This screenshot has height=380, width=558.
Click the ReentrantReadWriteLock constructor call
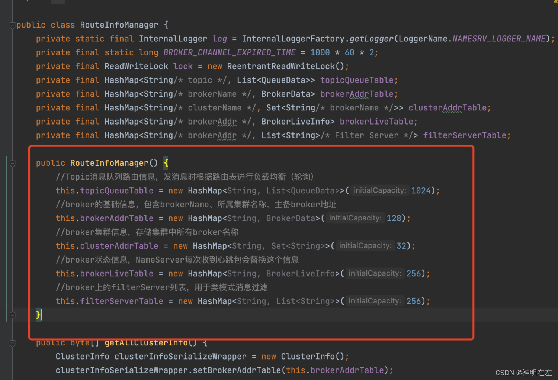[x=281, y=66]
